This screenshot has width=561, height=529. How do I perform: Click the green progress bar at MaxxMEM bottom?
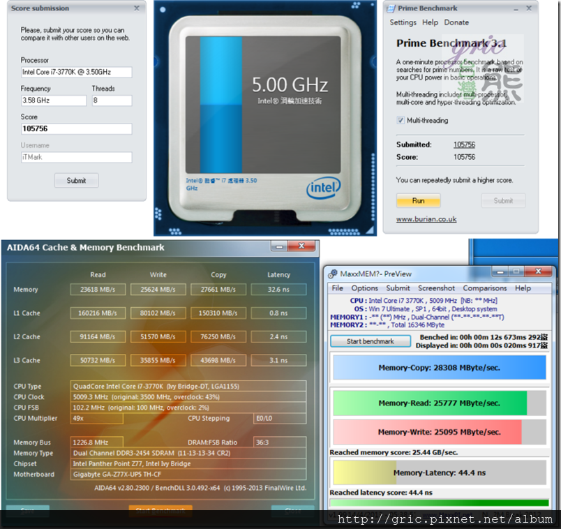point(440,503)
